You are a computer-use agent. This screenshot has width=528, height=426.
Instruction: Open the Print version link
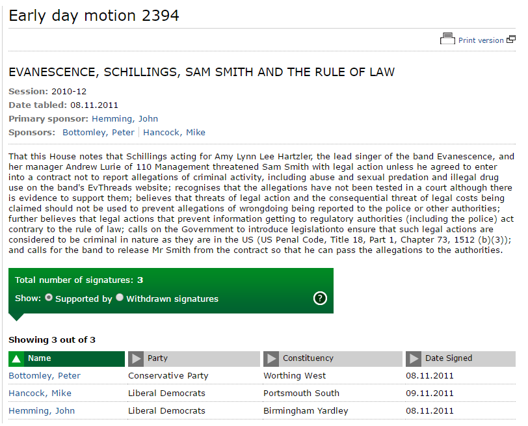tap(481, 40)
